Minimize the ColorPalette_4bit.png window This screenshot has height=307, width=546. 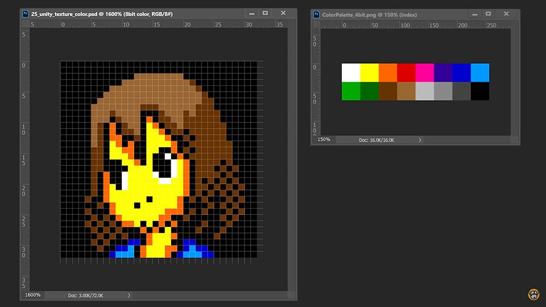pyautogui.click(x=474, y=14)
